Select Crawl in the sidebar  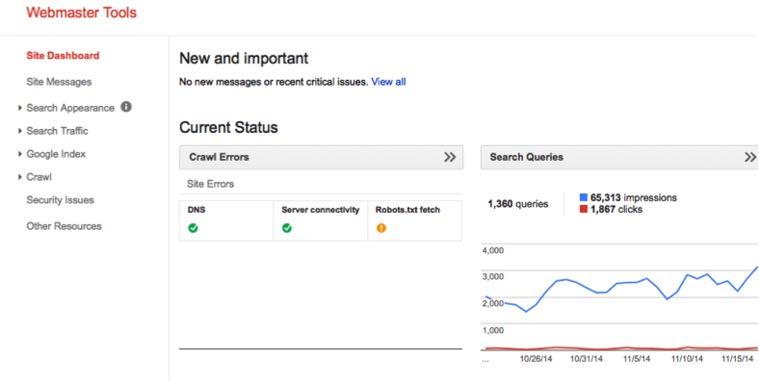click(x=39, y=177)
